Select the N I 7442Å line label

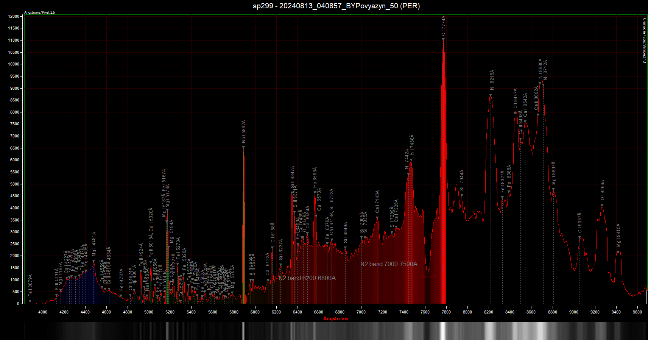[x=407, y=159]
